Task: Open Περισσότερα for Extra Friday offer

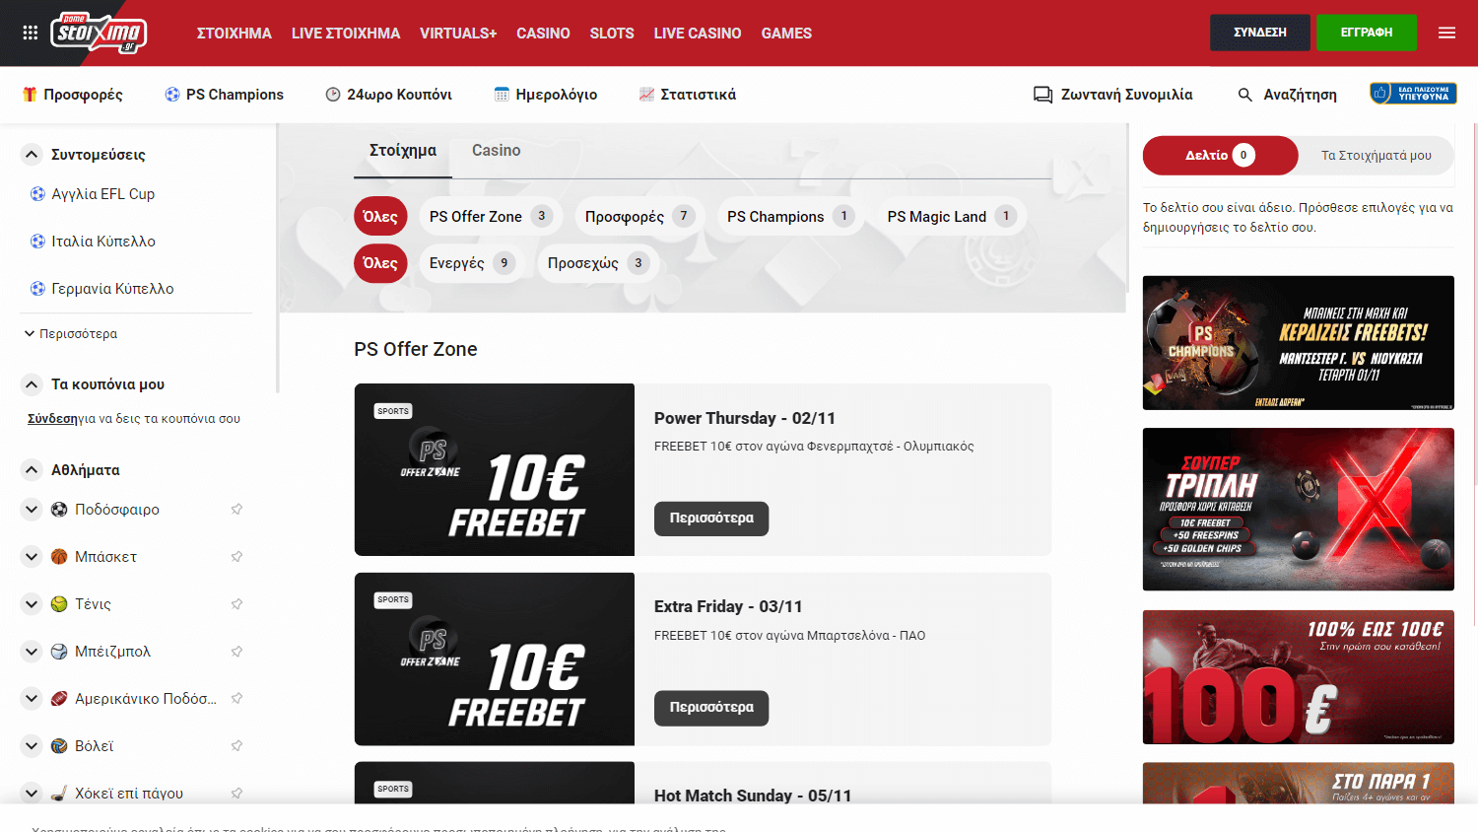Action: (x=711, y=708)
